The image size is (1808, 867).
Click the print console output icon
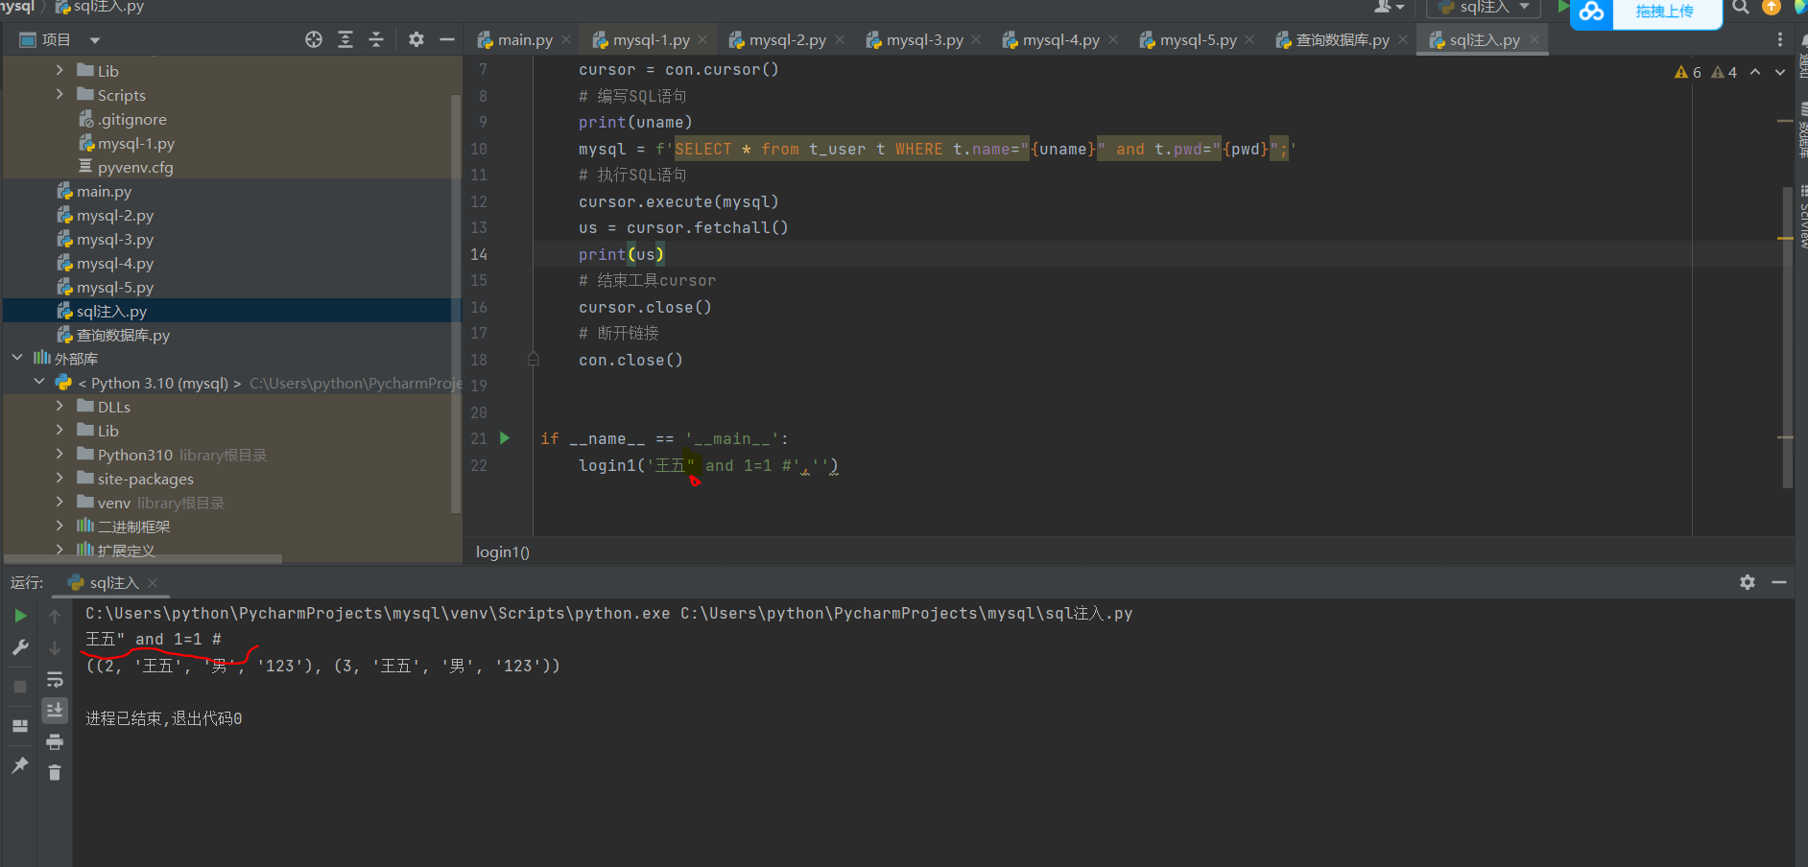tap(55, 741)
